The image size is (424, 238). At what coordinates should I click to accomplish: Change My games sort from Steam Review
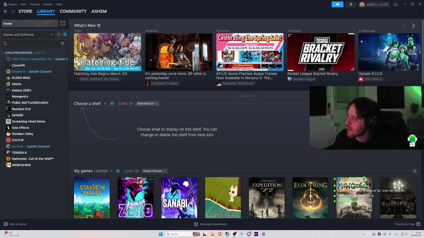(x=154, y=171)
